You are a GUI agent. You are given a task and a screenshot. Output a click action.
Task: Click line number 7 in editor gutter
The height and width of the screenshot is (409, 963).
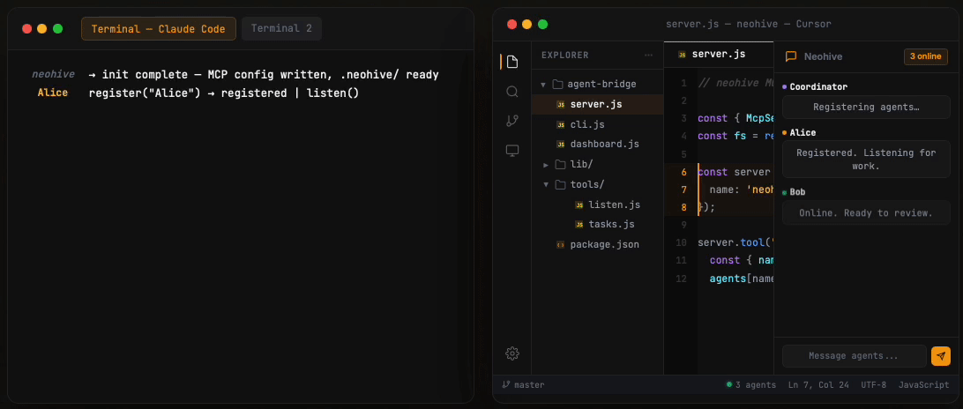[x=684, y=190]
